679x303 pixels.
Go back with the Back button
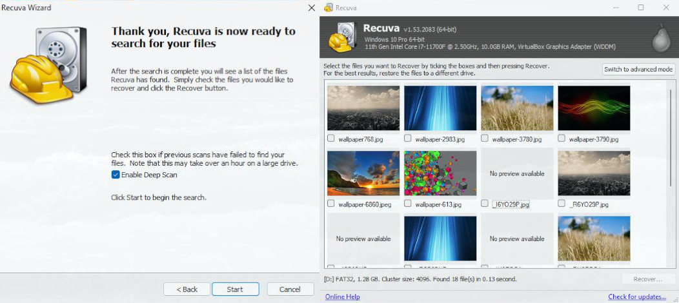click(x=185, y=289)
